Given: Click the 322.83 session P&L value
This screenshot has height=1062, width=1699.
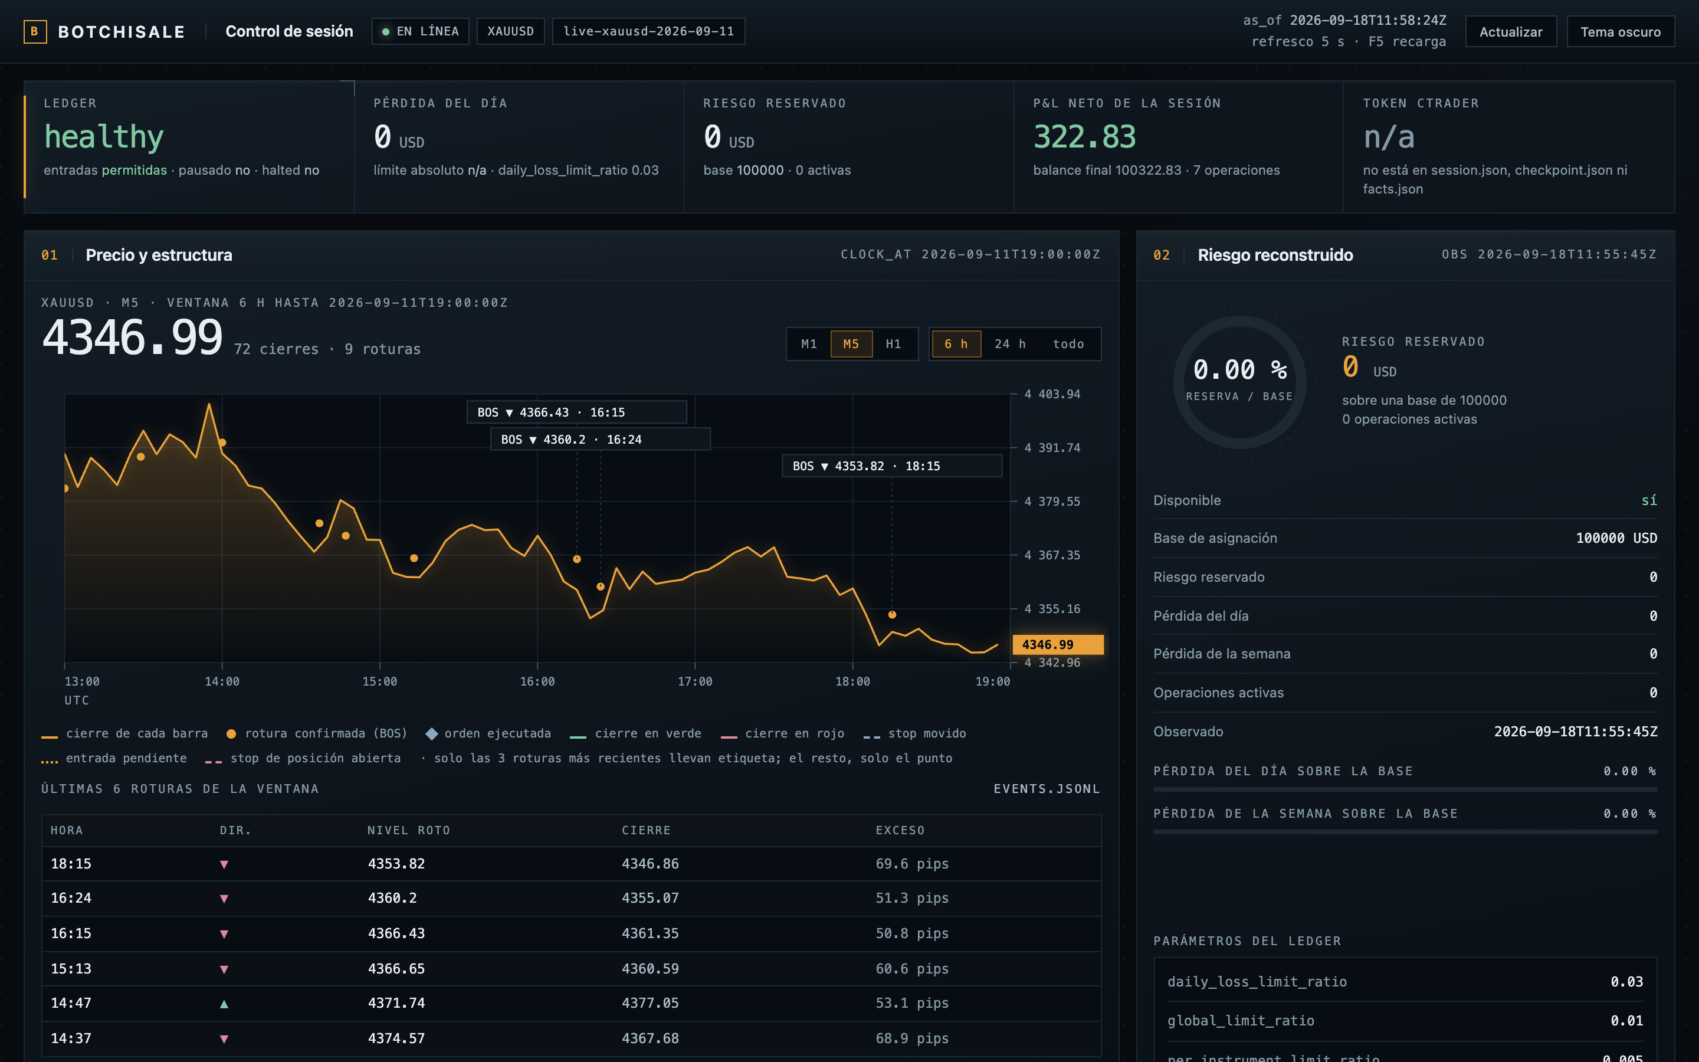Looking at the screenshot, I should [x=1085, y=137].
